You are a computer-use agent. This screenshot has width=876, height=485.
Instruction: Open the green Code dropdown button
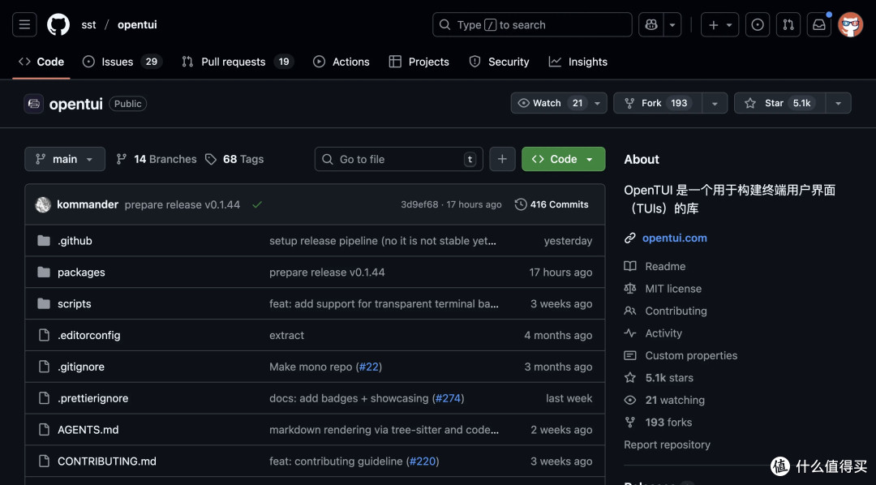[x=563, y=159]
